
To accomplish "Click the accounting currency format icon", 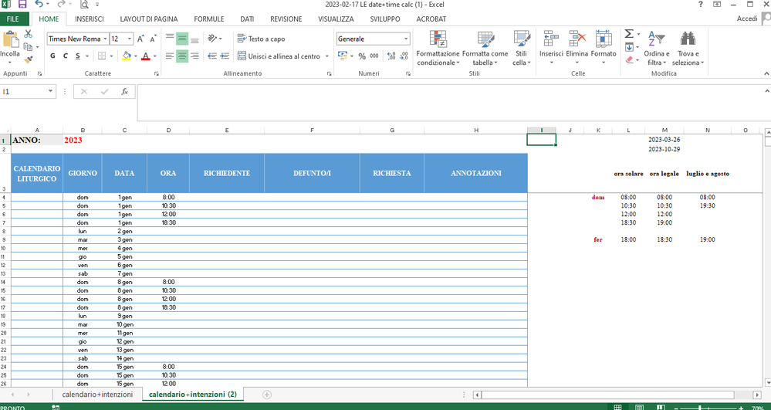I will click(x=342, y=56).
